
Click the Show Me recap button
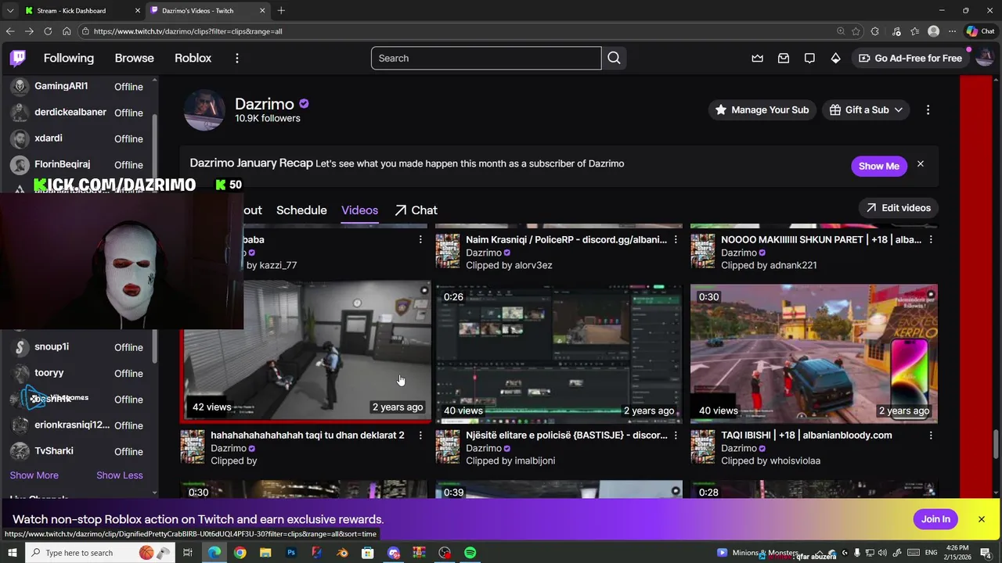pyautogui.click(x=878, y=166)
